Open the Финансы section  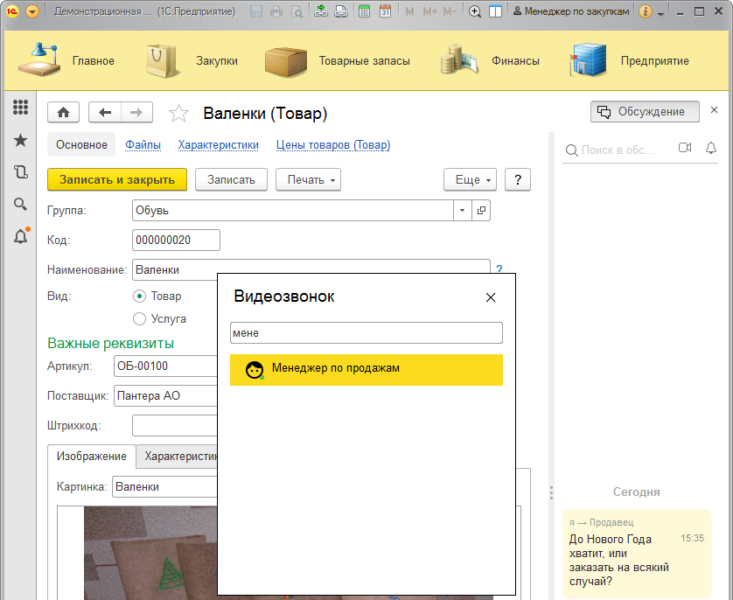[490, 60]
